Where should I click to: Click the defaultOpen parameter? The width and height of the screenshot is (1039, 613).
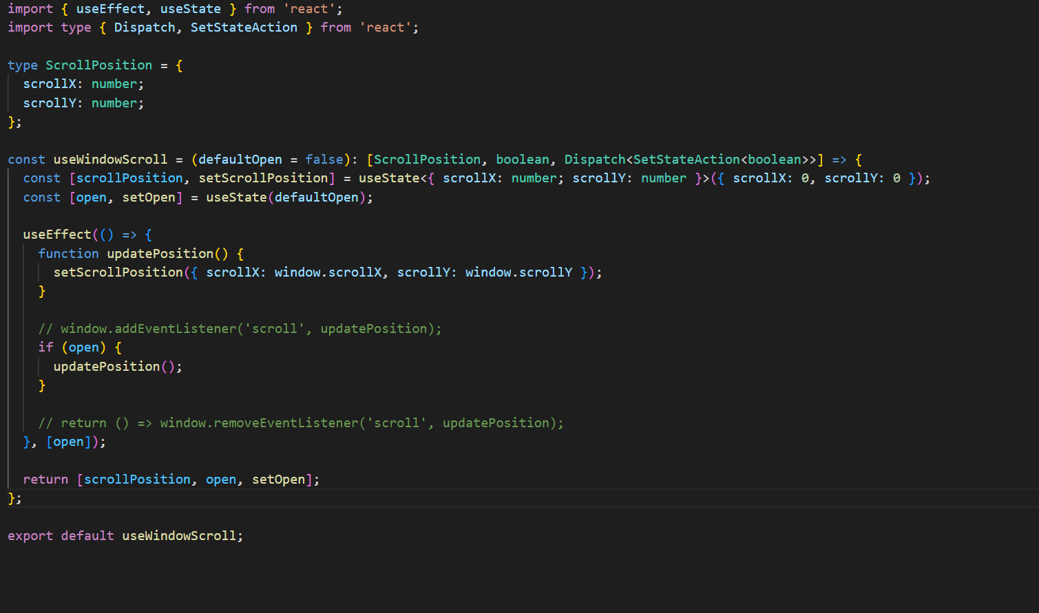tap(239, 159)
